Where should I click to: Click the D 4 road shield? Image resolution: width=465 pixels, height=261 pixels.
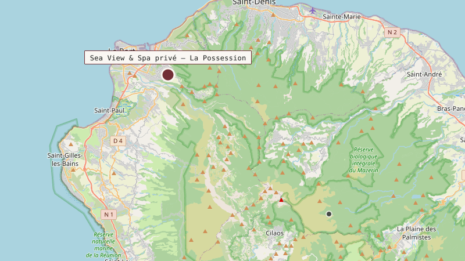click(x=118, y=141)
